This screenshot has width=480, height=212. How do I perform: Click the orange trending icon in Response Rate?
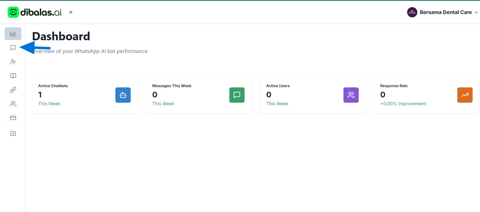(x=465, y=95)
